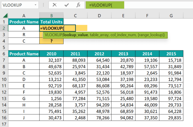This screenshot has width=193, height=127.
Task: Click the active cell showing =VLOOKUP(
Action: [58, 28]
